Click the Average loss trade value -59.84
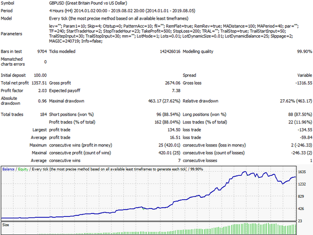 [306, 138]
